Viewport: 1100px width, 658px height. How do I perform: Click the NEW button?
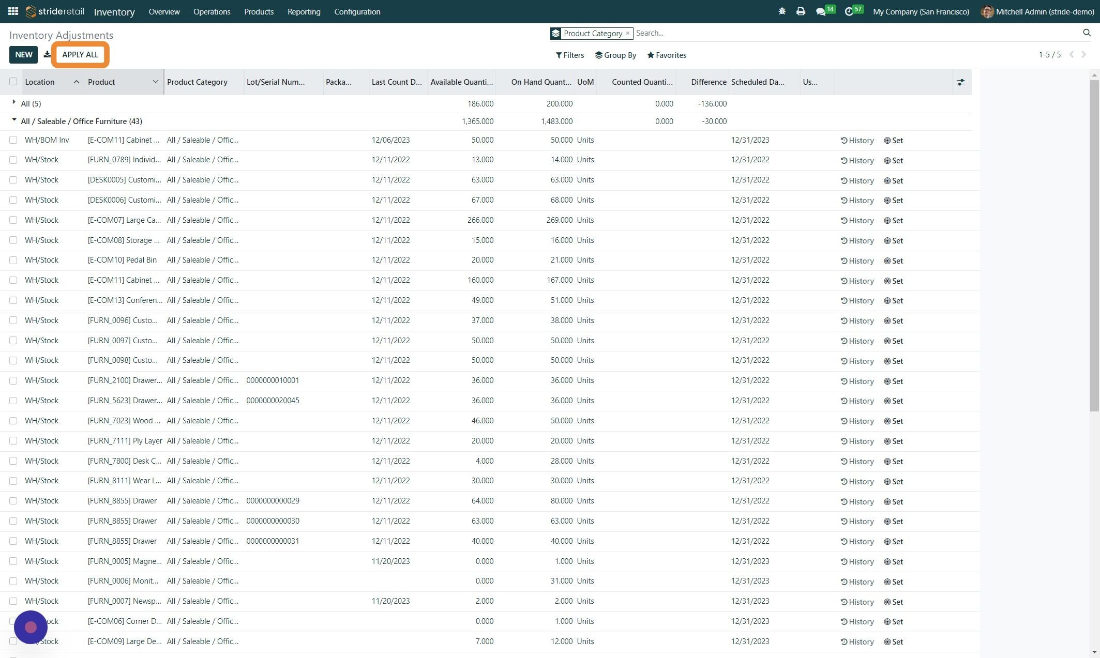pos(23,54)
